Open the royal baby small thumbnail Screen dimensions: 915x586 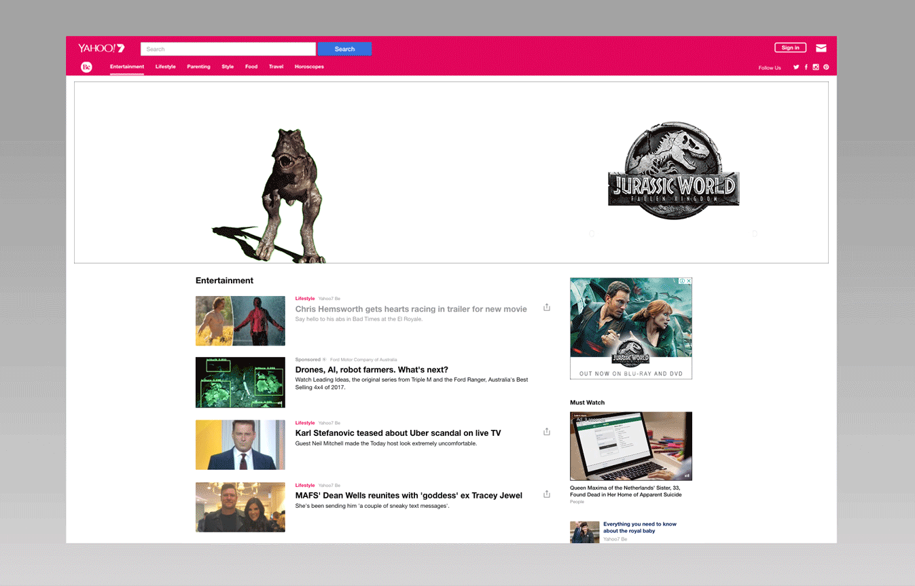585,532
